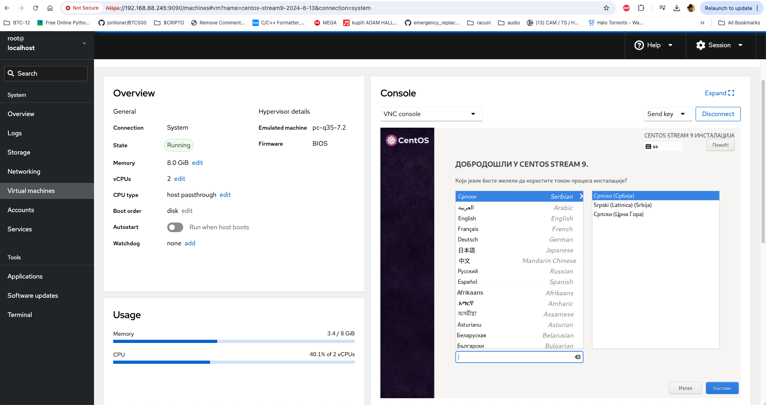This screenshot has width=766, height=405.
Task: Open the All Bookmarks folder
Action: point(739,23)
